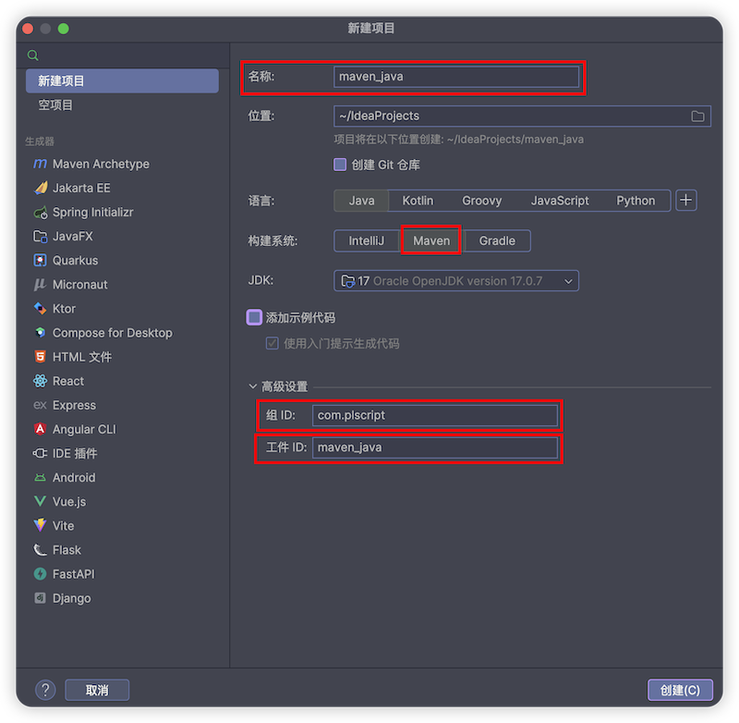This screenshot has width=739, height=723.
Task: Click into the 名称 field
Action: tap(455, 77)
